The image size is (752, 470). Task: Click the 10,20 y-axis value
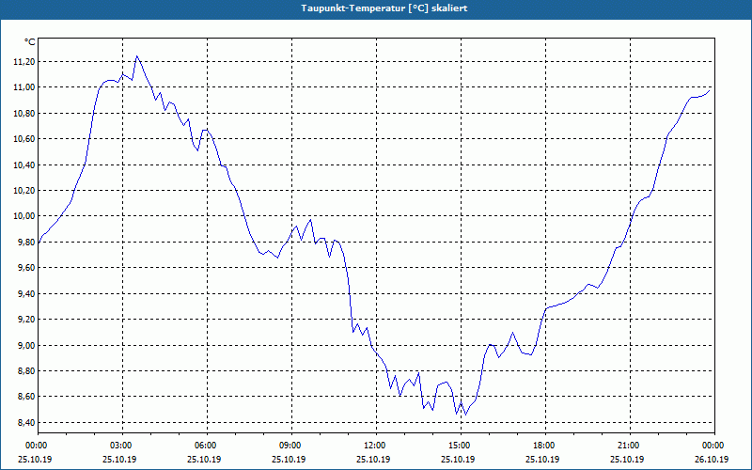pyautogui.click(x=25, y=191)
